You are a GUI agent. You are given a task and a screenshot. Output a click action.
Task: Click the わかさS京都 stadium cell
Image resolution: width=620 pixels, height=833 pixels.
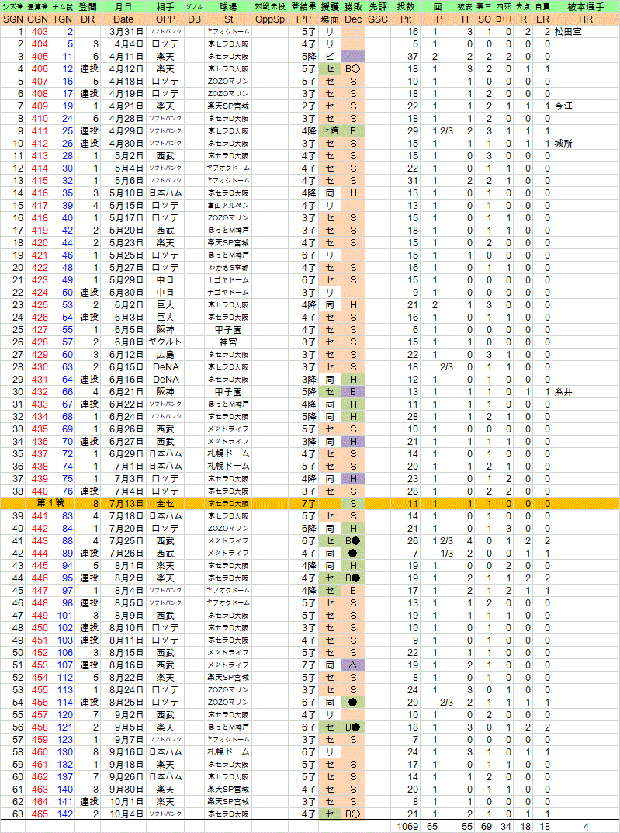click(x=228, y=268)
